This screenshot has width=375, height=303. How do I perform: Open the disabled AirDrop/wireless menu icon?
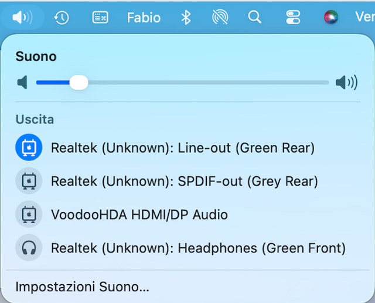(x=220, y=17)
